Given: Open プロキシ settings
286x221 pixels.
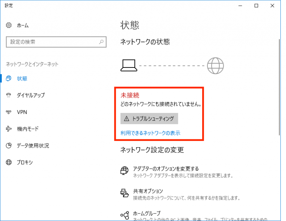Looking at the screenshot, I should click(25, 162).
